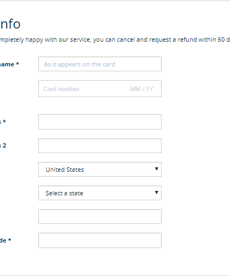The width and height of the screenshot is (230, 276).
Task: Focus the postal code input at the bottom
Action: (x=100, y=240)
